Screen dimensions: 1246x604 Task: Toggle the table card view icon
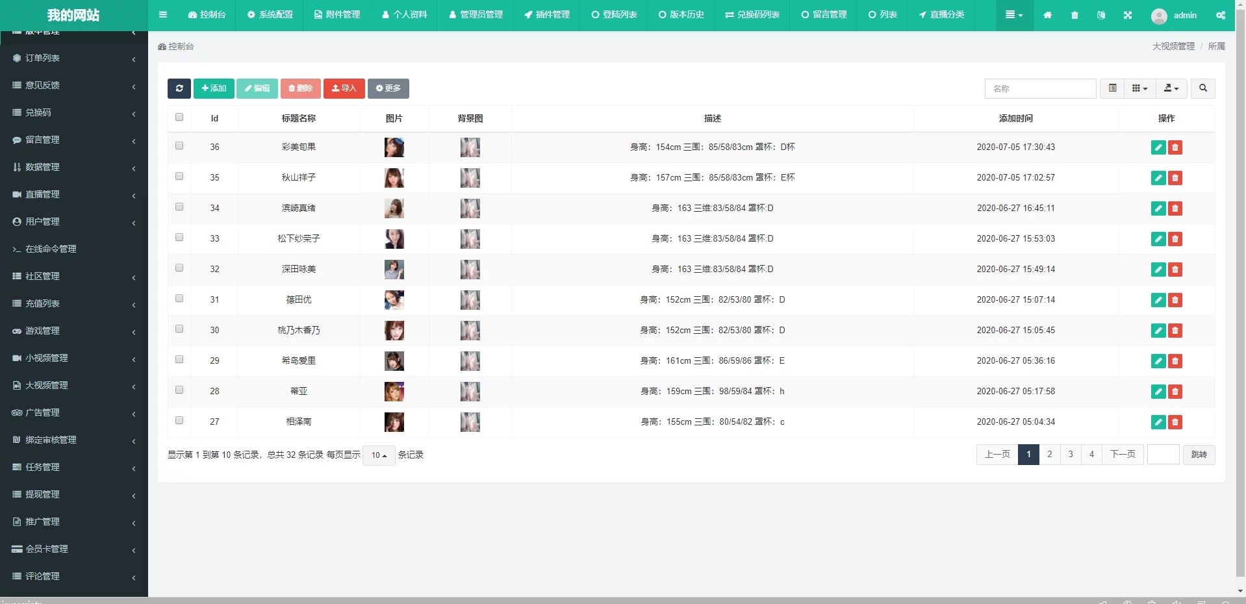pyautogui.click(x=1112, y=88)
